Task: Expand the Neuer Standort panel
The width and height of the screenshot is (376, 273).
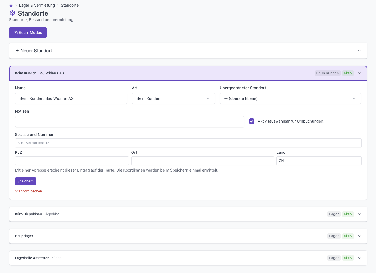Action: [x=188, y=51]
